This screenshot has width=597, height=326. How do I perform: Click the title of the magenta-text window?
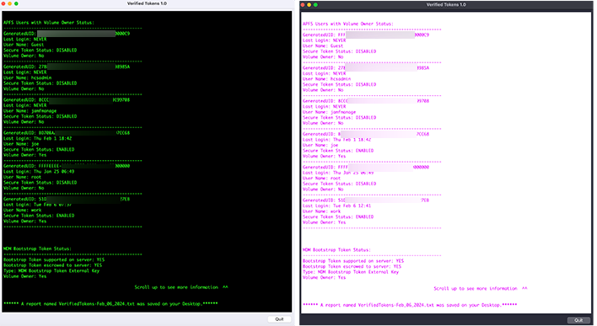point(446,4)
